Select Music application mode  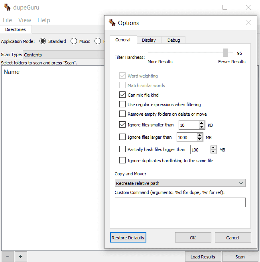74,41
